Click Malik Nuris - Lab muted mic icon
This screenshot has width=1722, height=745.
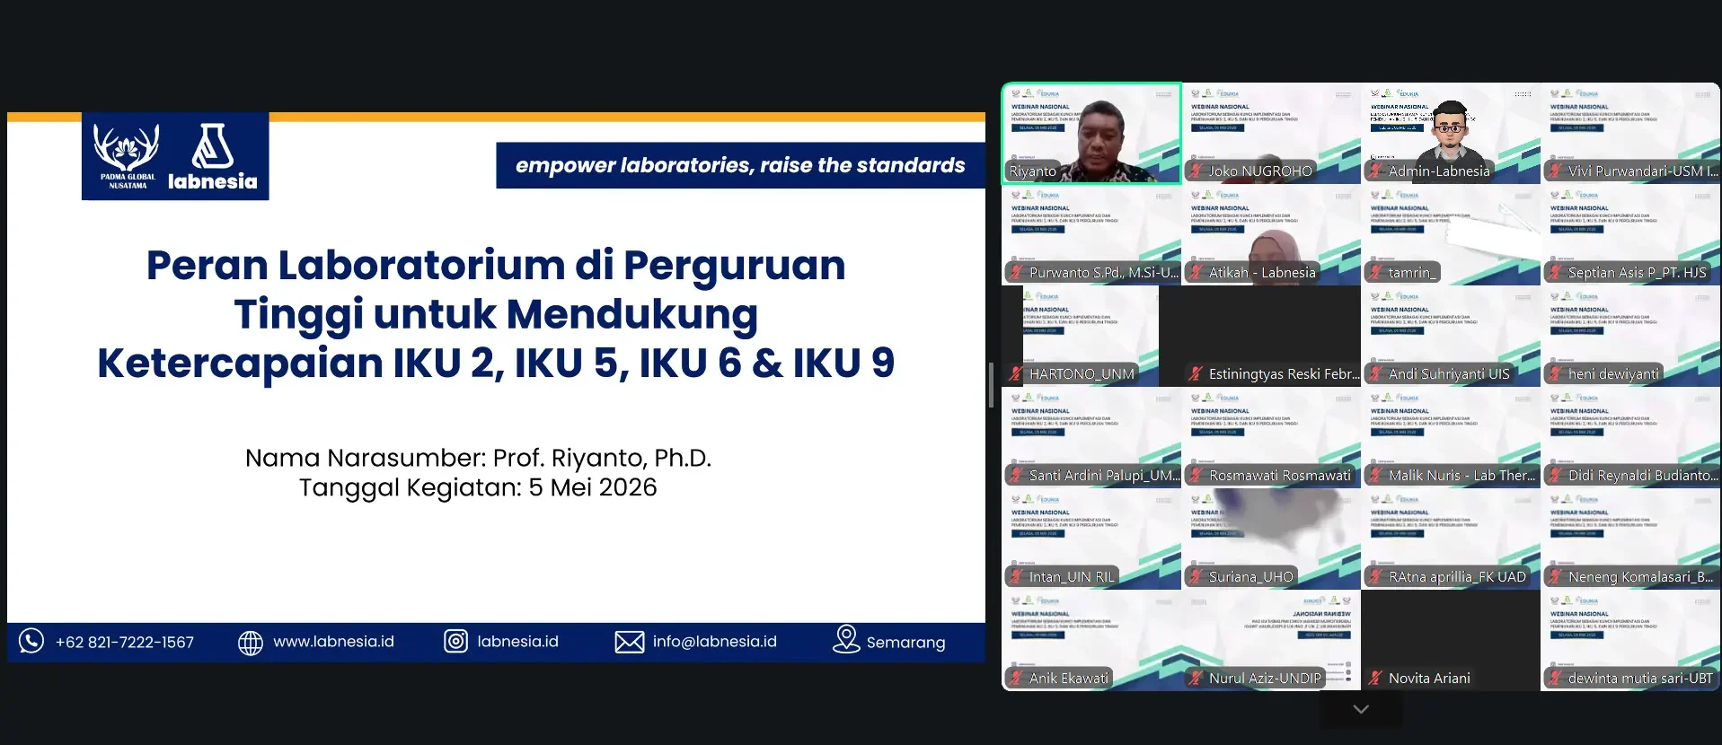(1375, 475)
